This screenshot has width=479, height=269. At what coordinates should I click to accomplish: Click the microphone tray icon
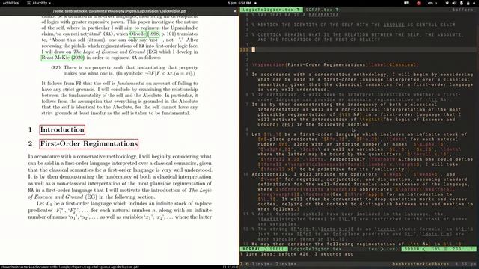coord(461,3)
